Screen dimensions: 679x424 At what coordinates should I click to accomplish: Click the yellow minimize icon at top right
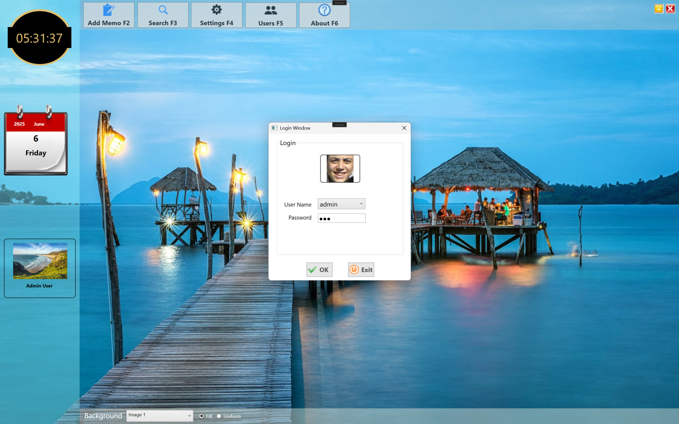click(x=659, y=9)
